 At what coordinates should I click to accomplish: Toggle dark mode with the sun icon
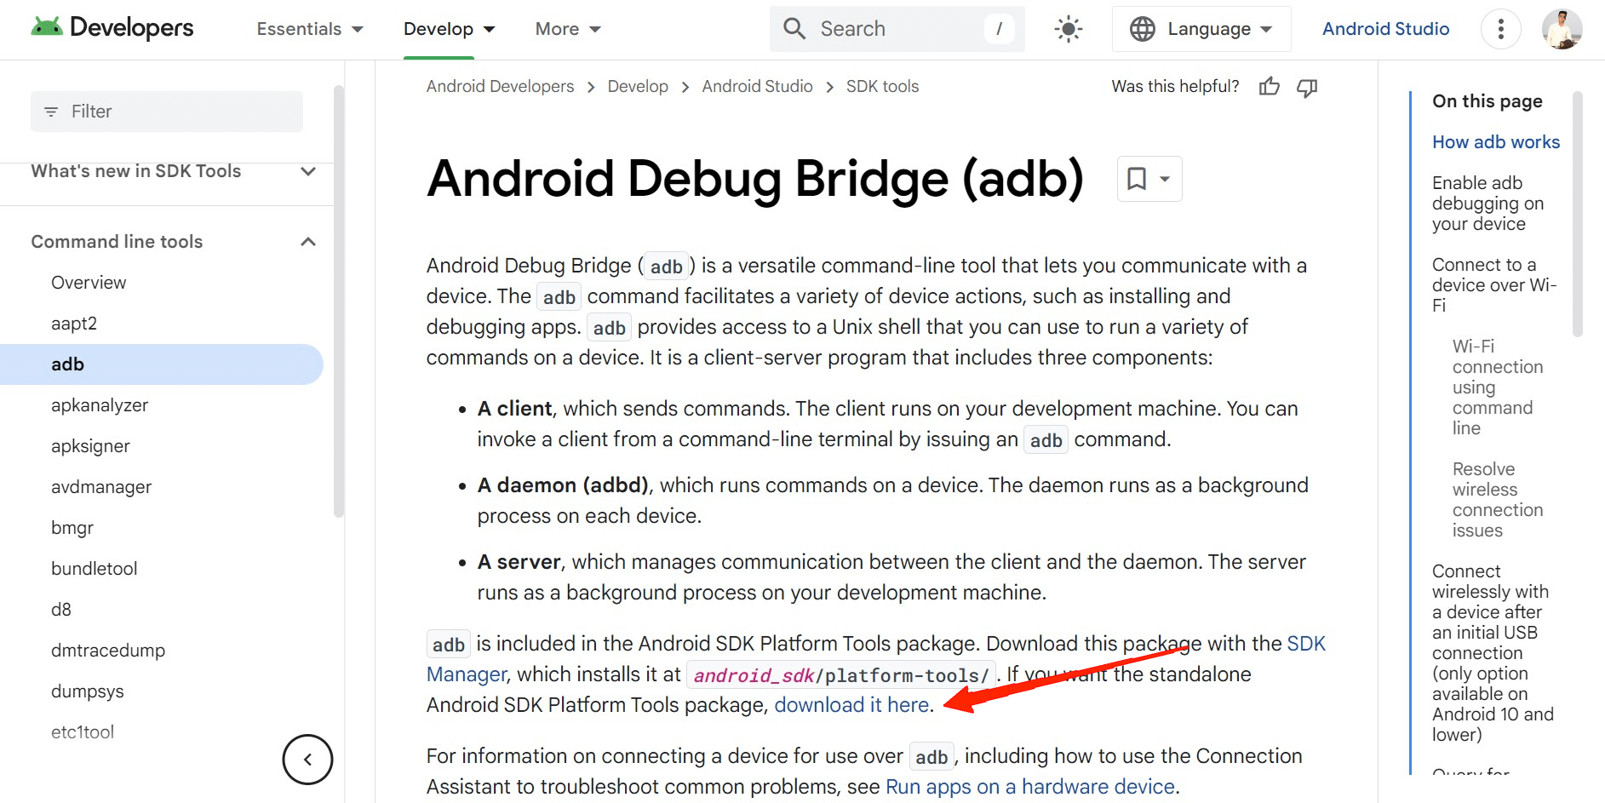click(x=1067, y=28)
